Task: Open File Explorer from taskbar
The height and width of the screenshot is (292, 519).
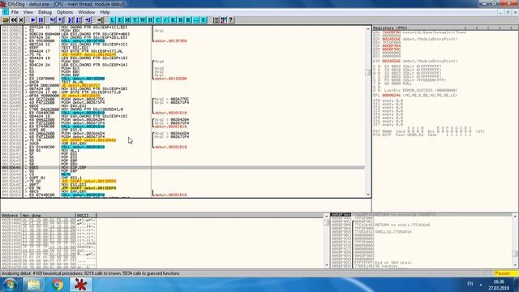Action: pyautogui.click(x=33, y=285)
